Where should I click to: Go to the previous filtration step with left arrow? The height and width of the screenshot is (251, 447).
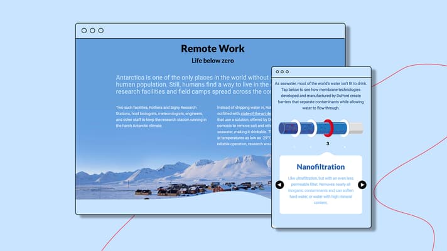point(279,185)
